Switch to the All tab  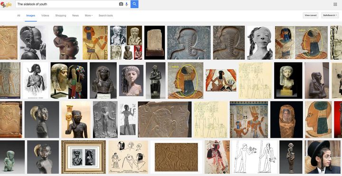(19, 16)
